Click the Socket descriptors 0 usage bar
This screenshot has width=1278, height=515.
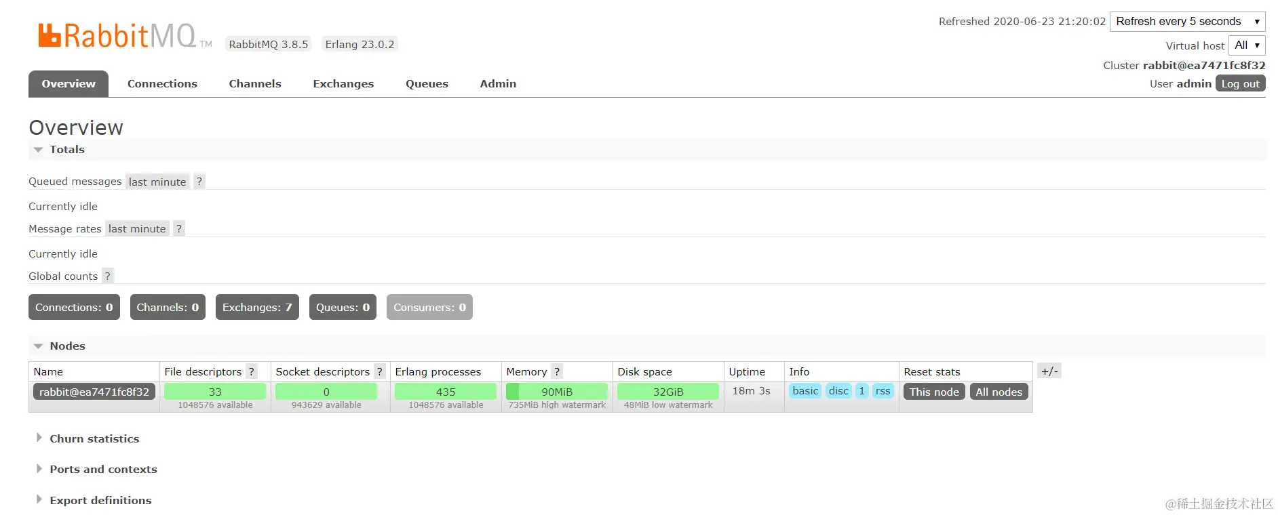(x=326, y=392)
